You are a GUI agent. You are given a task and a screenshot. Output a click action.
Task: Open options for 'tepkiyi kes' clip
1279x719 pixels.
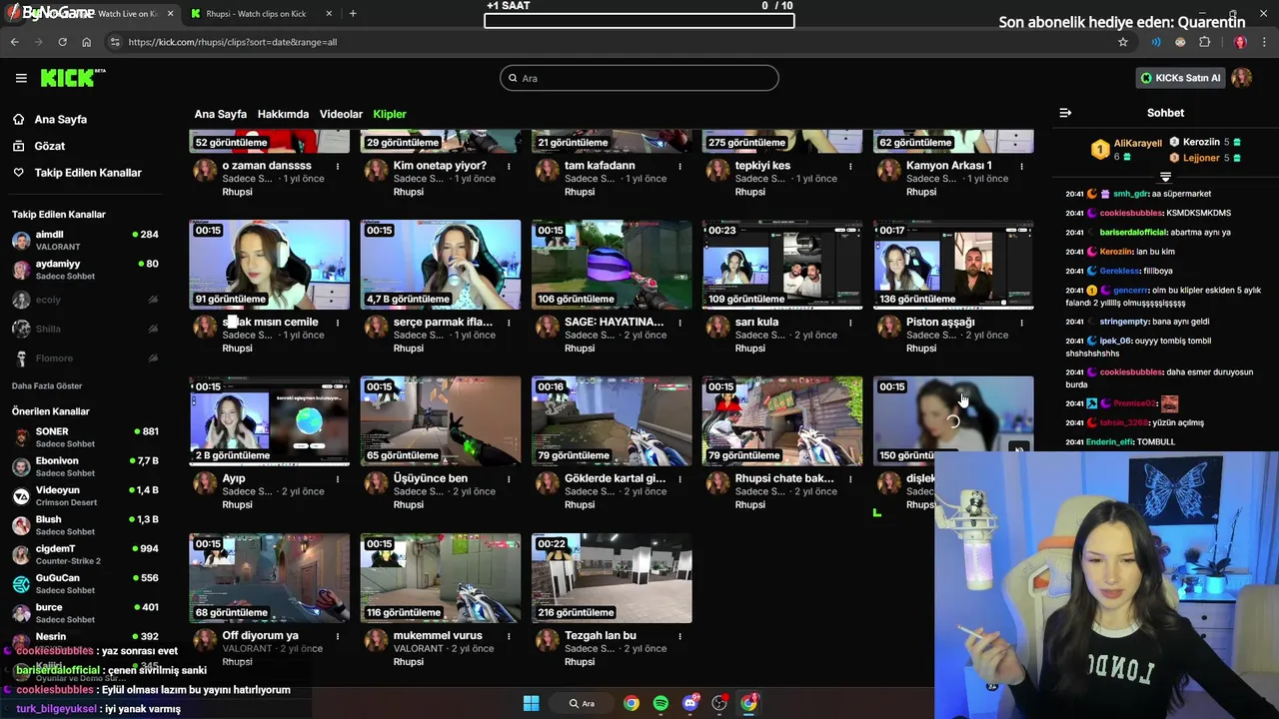(x=850, y=167)
